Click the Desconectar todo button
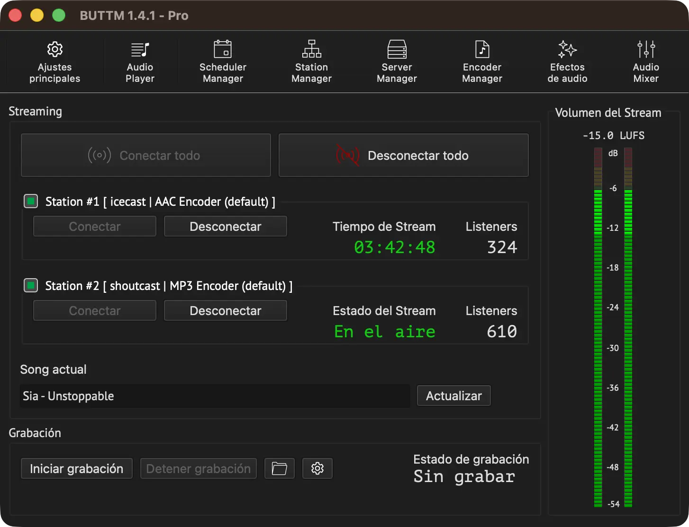The image size is (689, 527). coord(404,155)
